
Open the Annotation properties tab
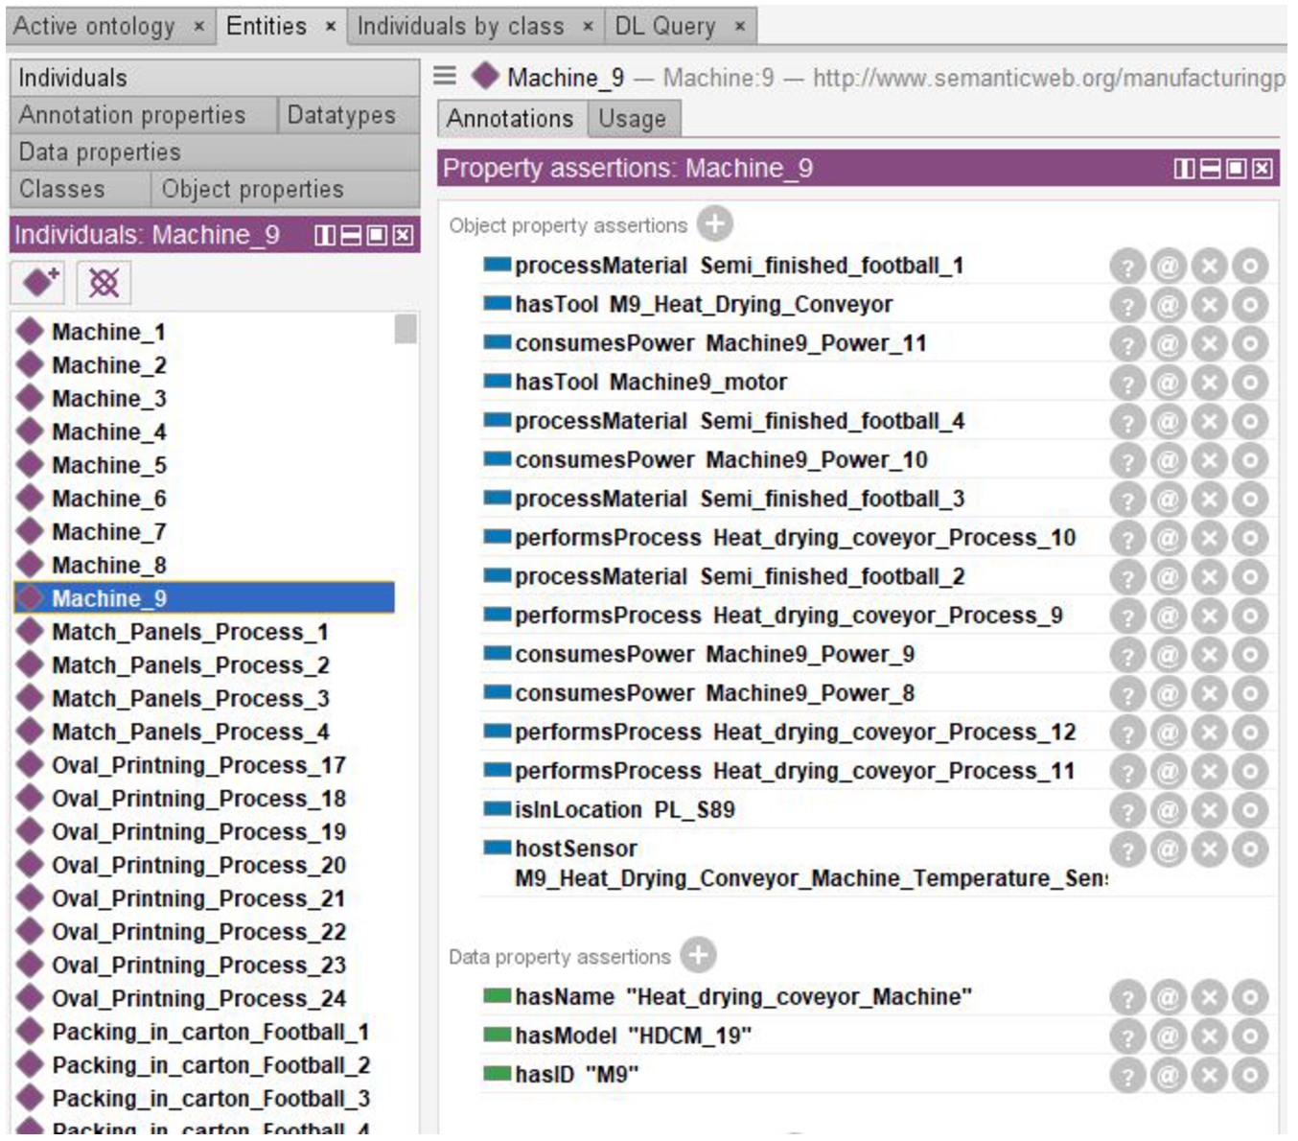(x=143, y=115)
